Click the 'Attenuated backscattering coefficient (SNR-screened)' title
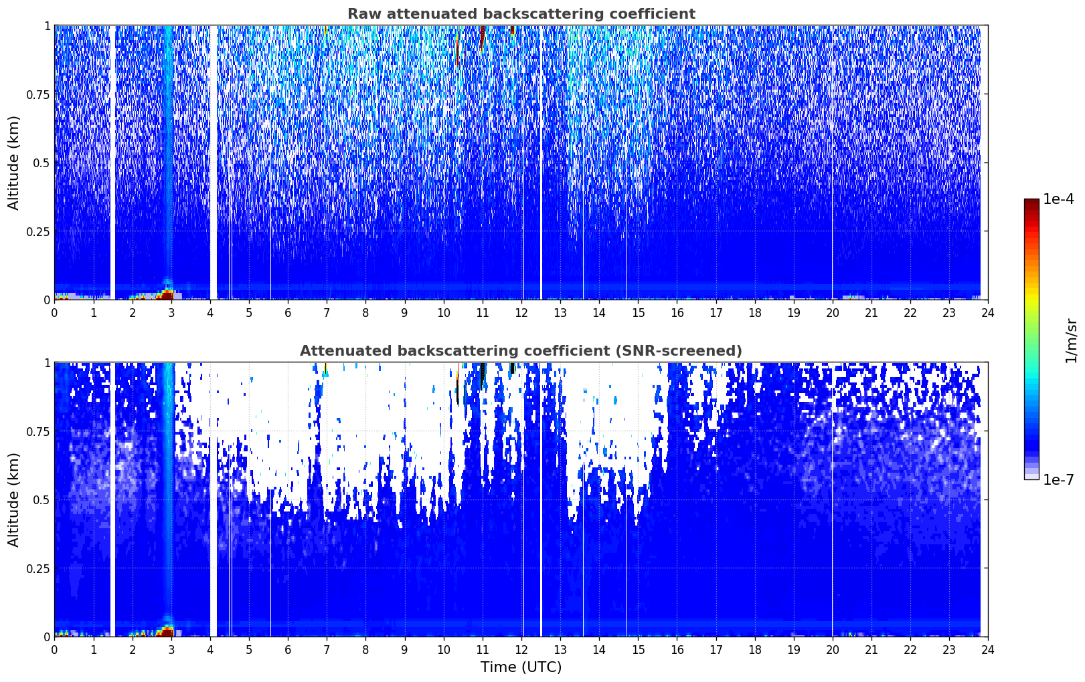The image size is (1085, 682). [521, 351]
